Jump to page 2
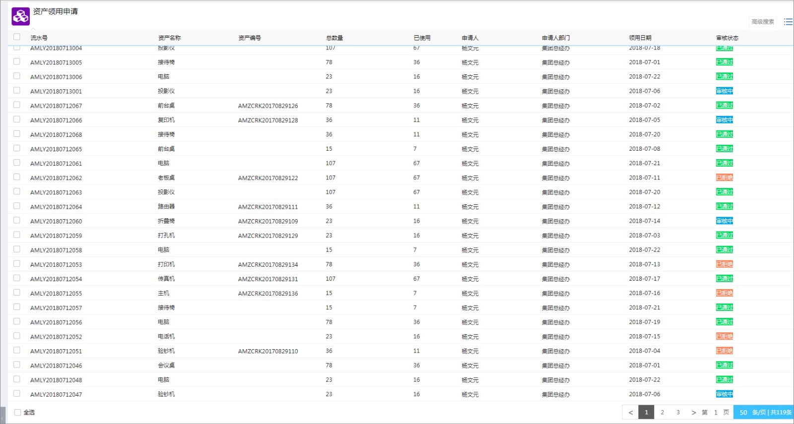 point(662,413)
